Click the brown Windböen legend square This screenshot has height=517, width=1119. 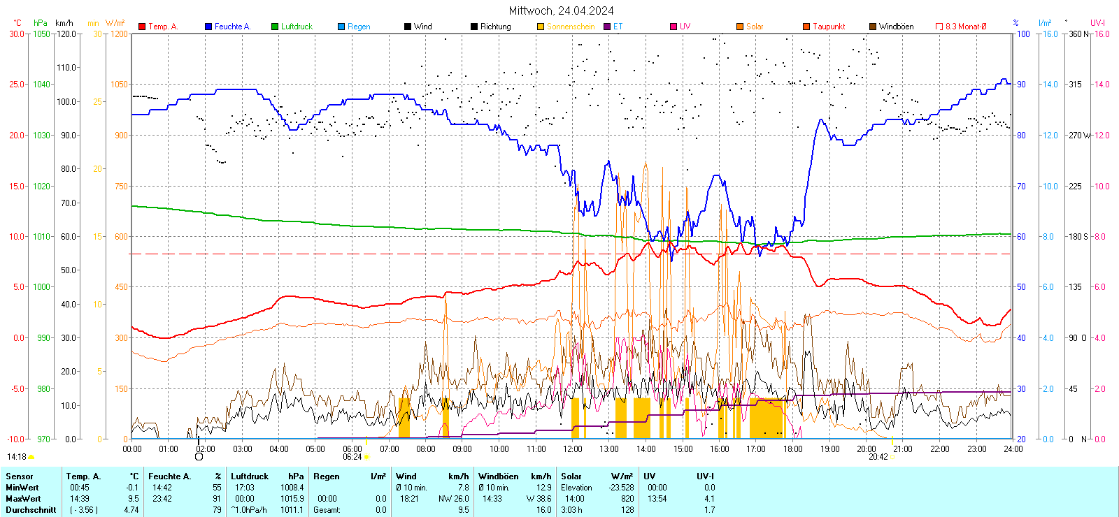(x=873, y=27)
